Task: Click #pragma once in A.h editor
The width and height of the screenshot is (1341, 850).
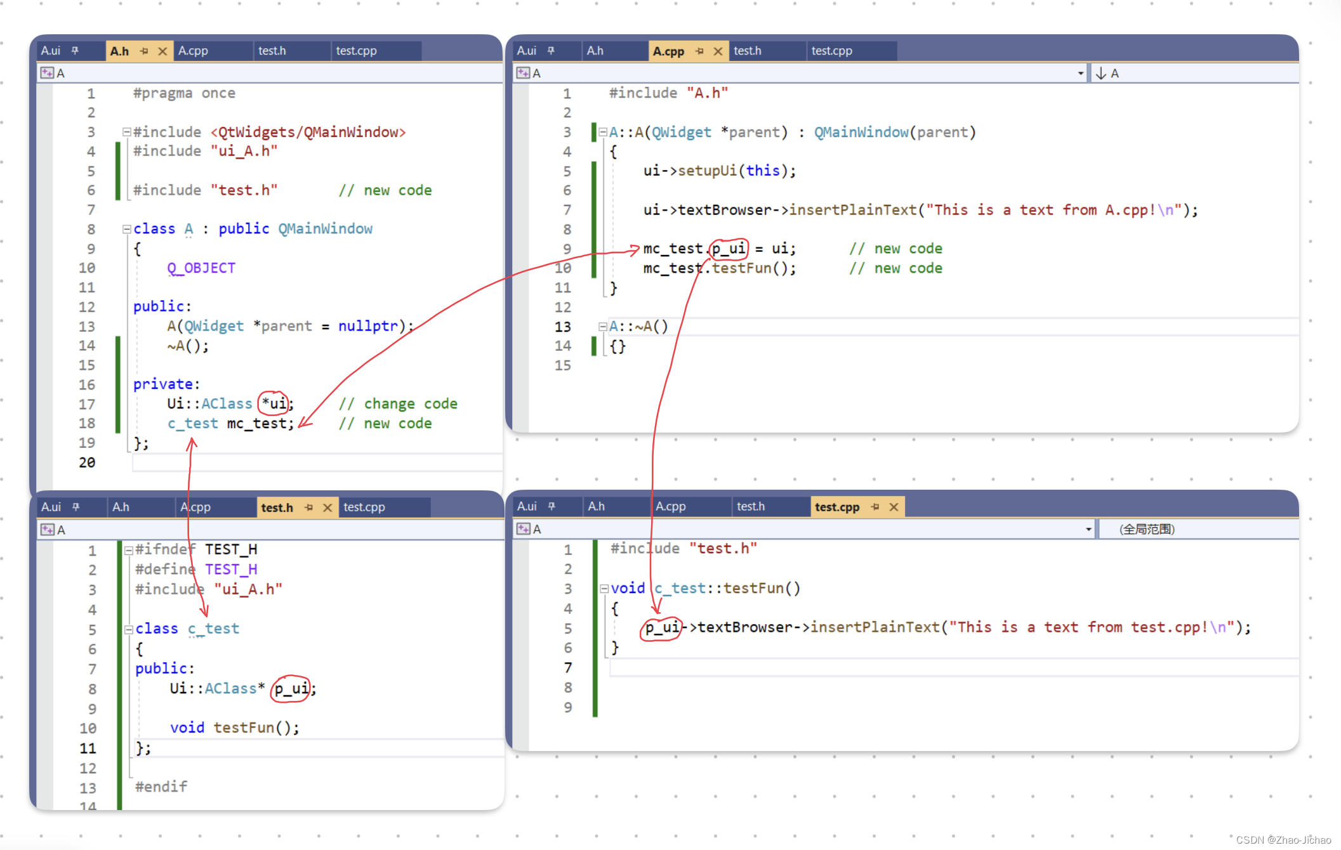Action: [184, 93]
